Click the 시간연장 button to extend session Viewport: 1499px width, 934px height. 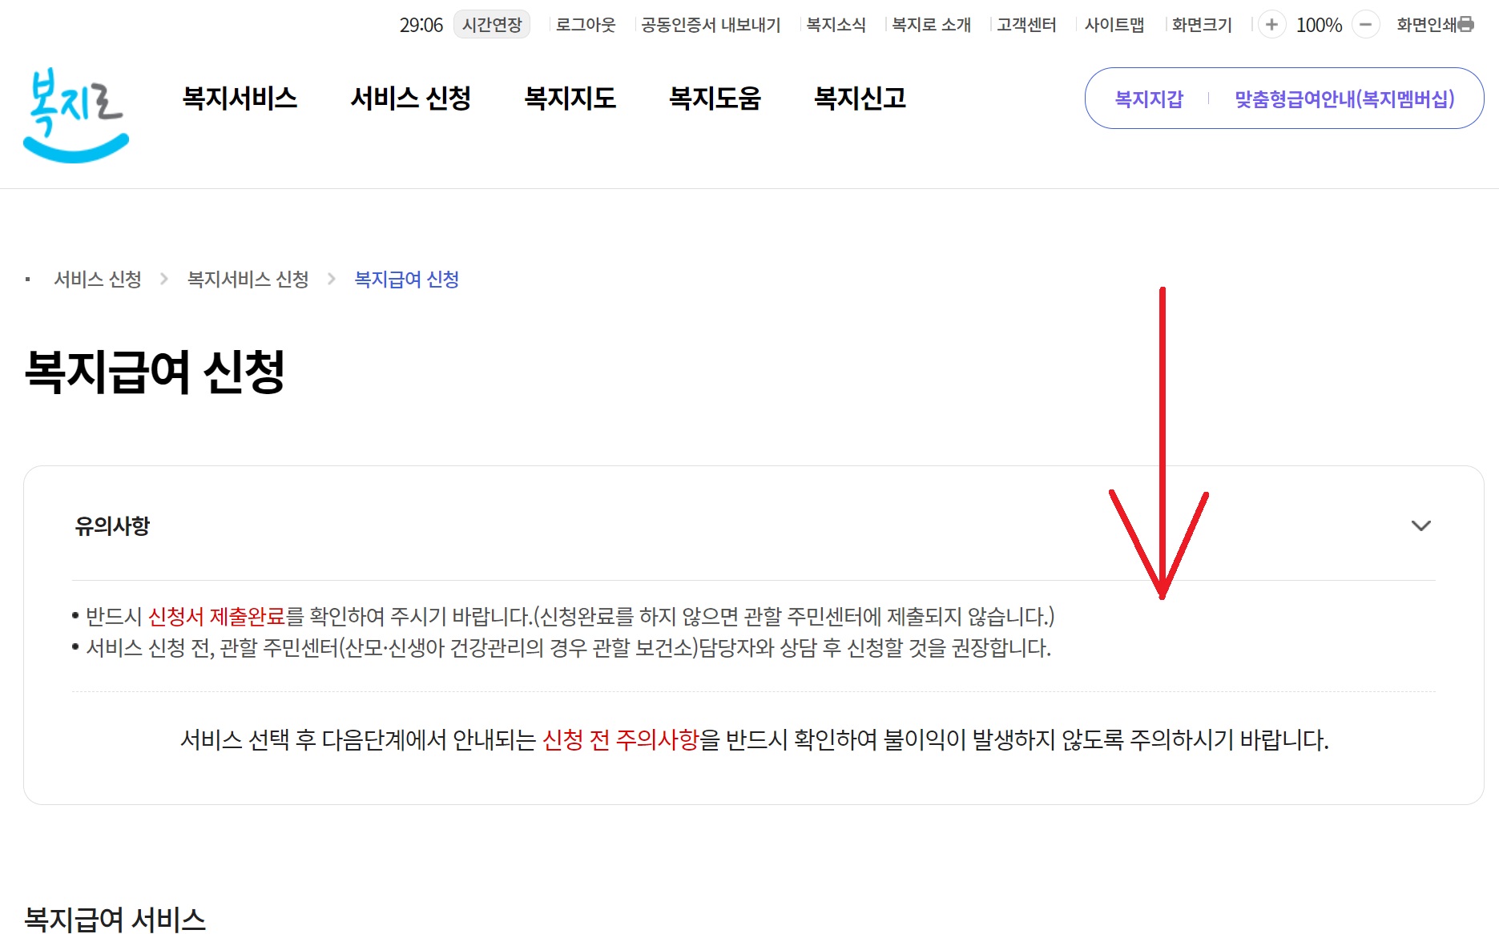(491, 25)
